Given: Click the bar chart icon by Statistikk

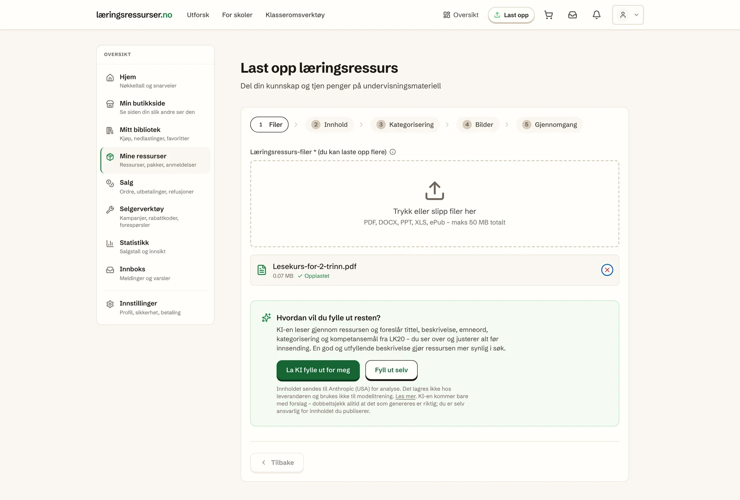Looking at the screenshot, I should tap(110, 244).
